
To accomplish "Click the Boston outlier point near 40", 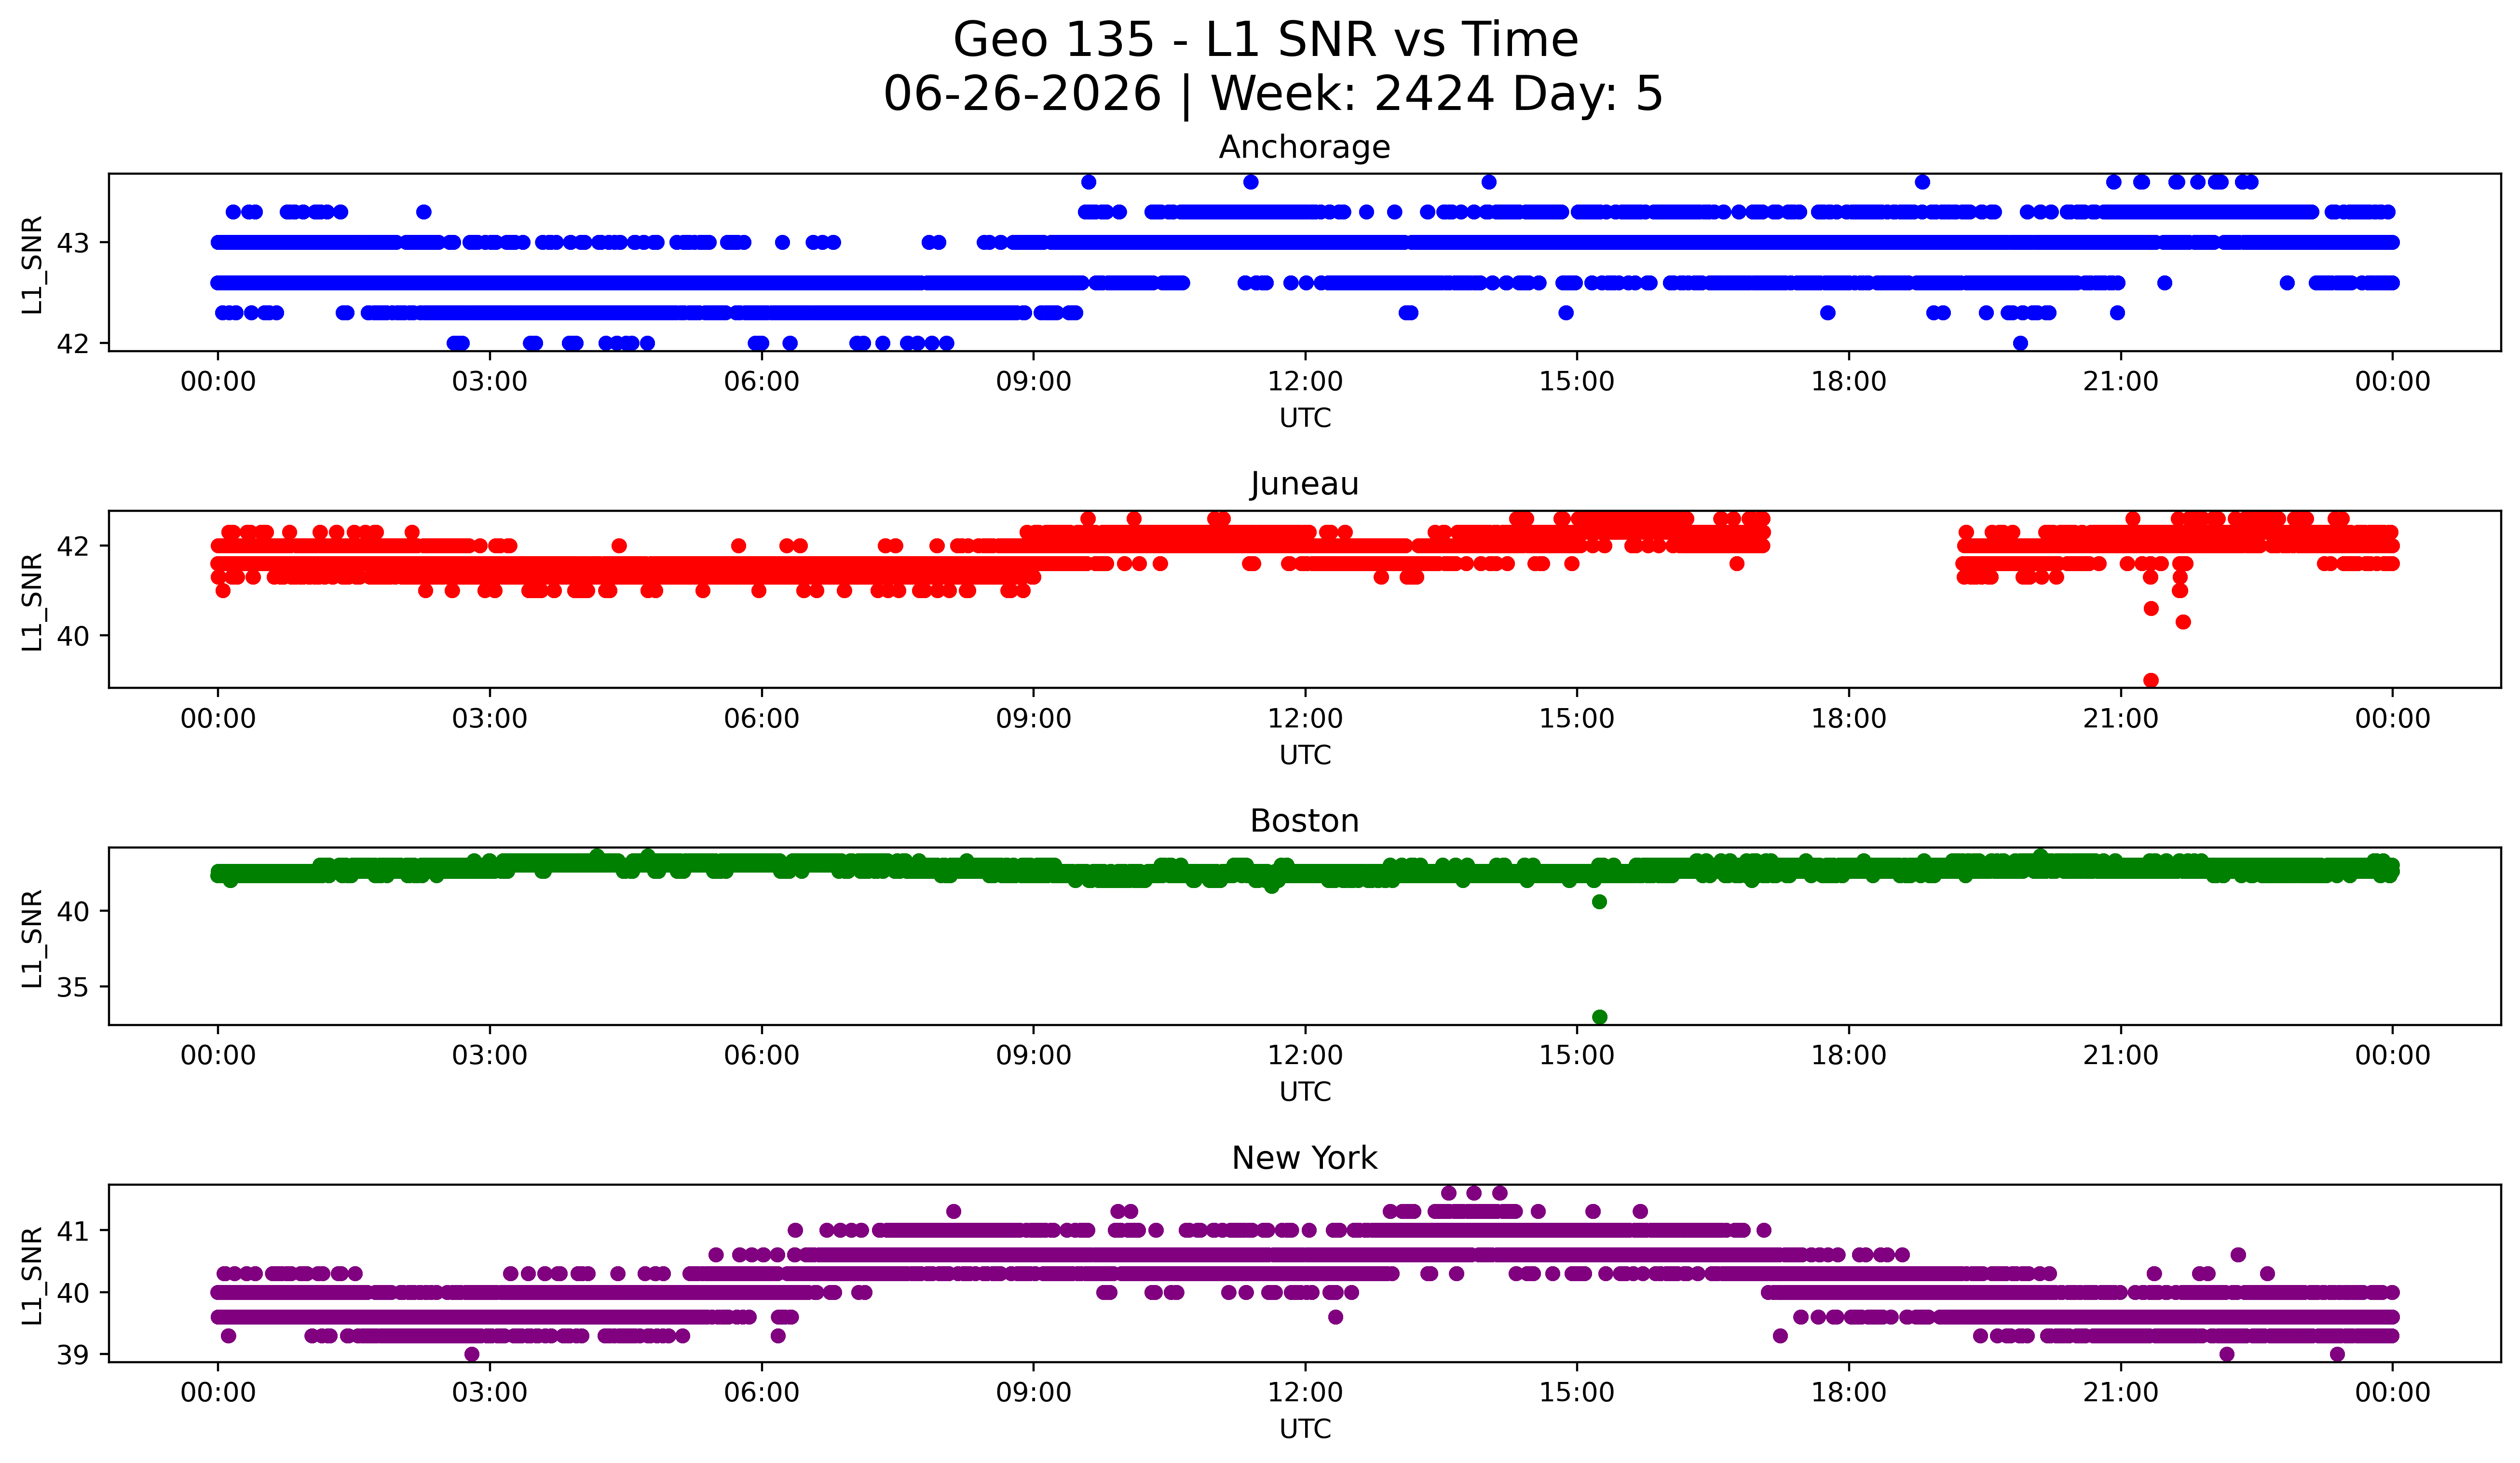I will pyautogui.click(x=1599, y=902).
